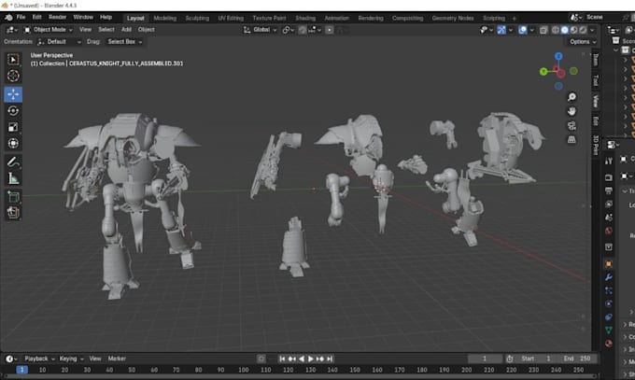This screenshot has height=380, width=635.
Task: Open the Add menu in viewport header
Action: (126, 30)
